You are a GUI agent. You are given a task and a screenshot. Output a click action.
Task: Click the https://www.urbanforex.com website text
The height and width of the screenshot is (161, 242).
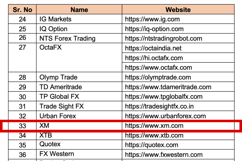pos(165,116)
